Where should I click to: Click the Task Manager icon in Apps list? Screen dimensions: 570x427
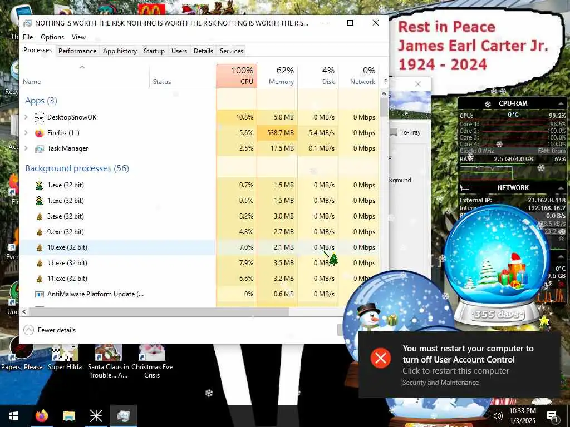(40, 148)
